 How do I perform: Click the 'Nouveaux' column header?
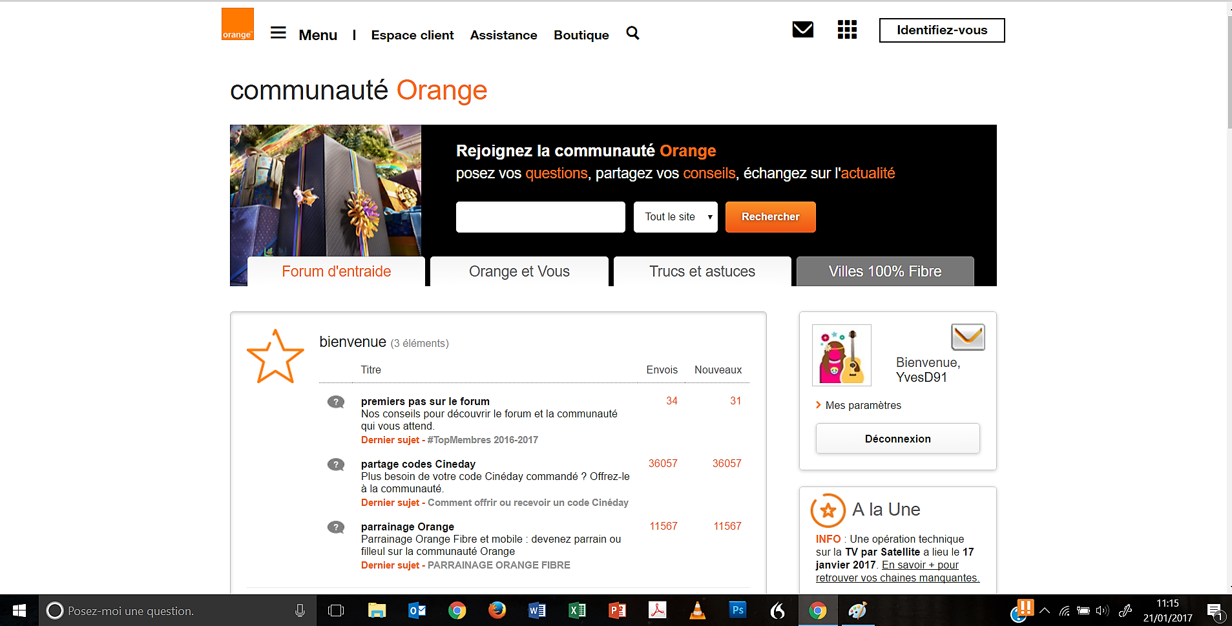718,370
